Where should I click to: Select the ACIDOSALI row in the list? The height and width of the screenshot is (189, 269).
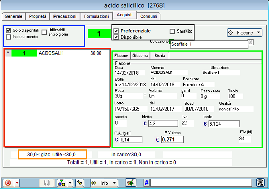click(x=57, y=53)
